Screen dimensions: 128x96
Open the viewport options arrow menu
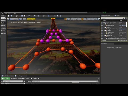point(8,19)
